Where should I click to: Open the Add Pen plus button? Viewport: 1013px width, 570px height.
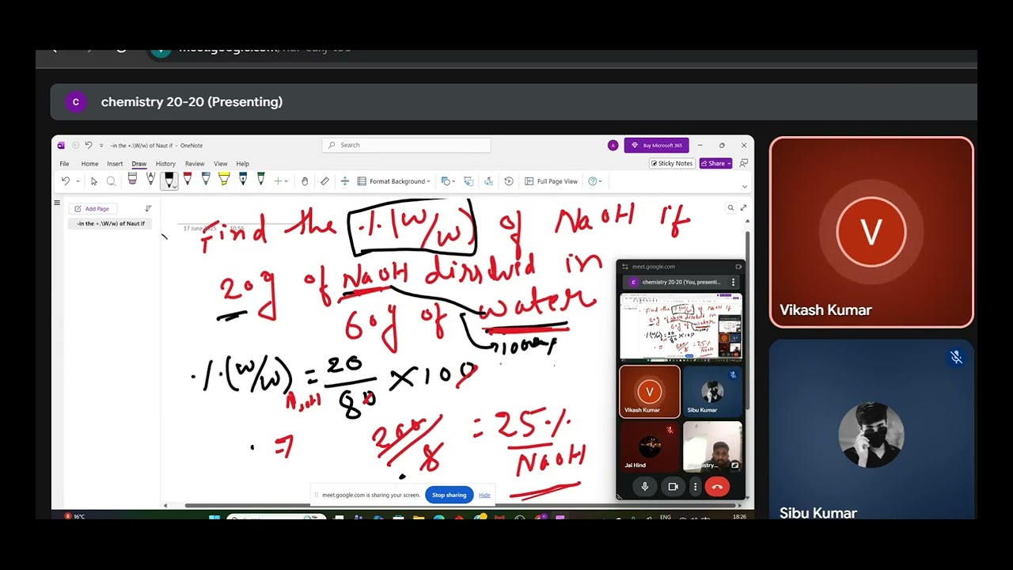(x=278, y=181)
